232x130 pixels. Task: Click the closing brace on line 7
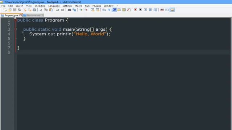coord(18,48)
